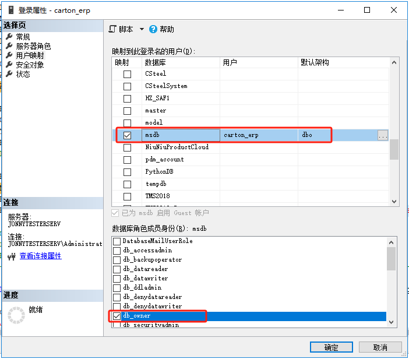Click the Script toolbar icon
This screenshot has height=359, width=409.
(x=112, y=29)
